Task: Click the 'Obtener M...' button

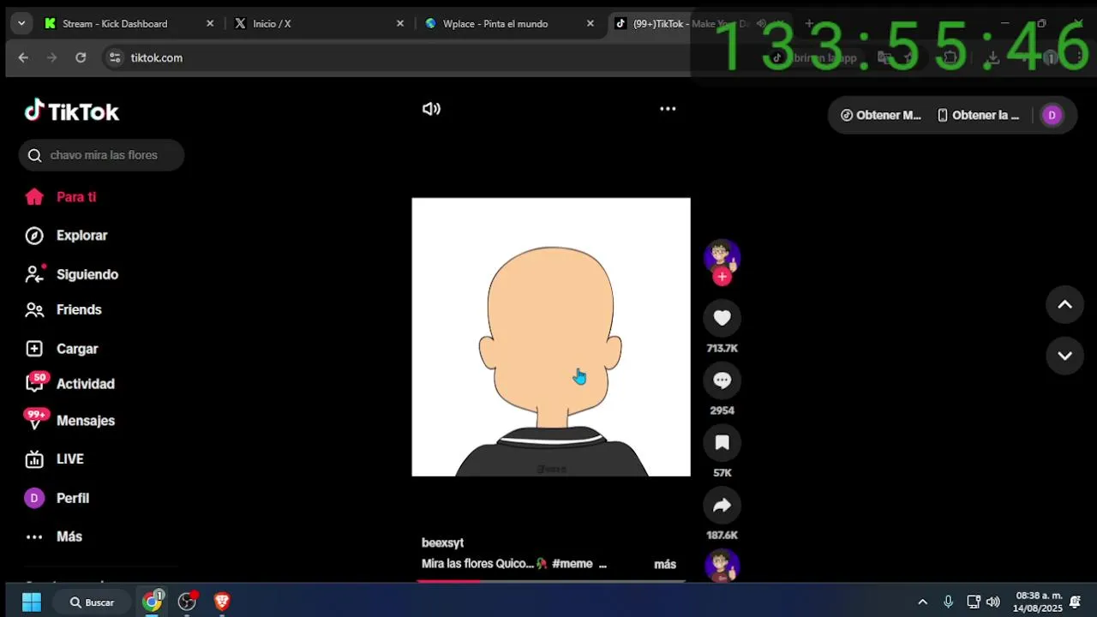Action: pos(880,115)
